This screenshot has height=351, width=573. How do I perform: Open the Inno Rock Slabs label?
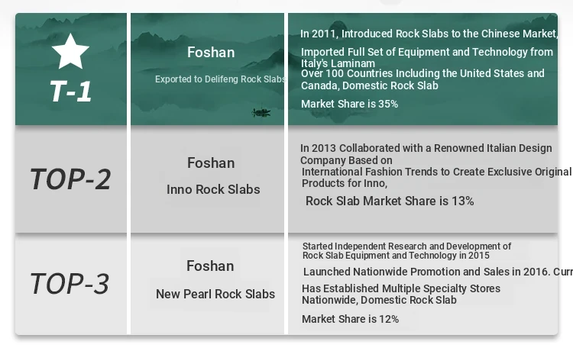213,189
